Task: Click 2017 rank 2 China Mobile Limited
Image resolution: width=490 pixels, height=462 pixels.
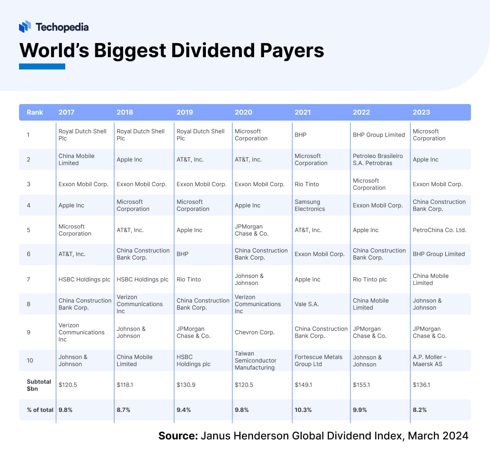Action: pos(76,159)
